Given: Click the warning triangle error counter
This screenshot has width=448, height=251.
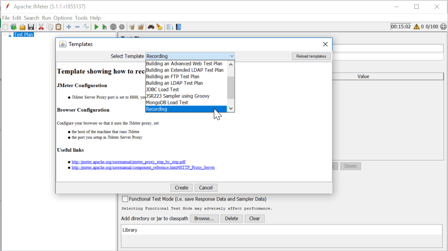Looking at the screenshot, I should [x=417, y=27].
